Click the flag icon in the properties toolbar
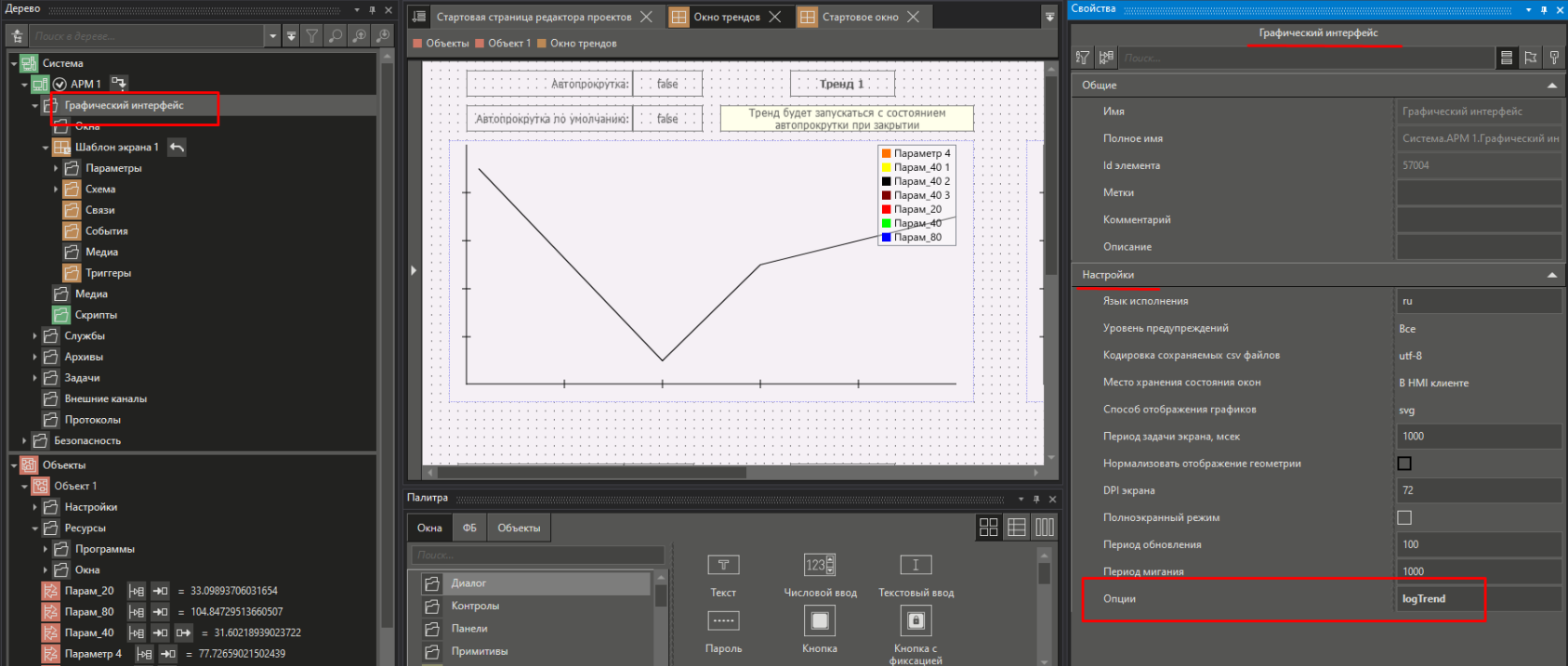 pos(1530,58)
